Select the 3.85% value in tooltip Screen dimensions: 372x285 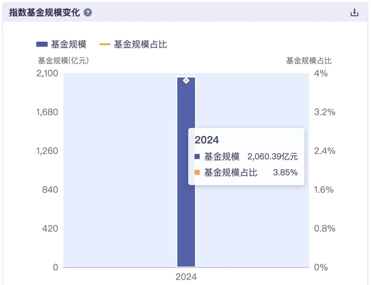point(285,172)
